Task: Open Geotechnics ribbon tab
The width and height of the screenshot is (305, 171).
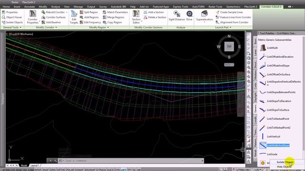Action: click(233, 7)
